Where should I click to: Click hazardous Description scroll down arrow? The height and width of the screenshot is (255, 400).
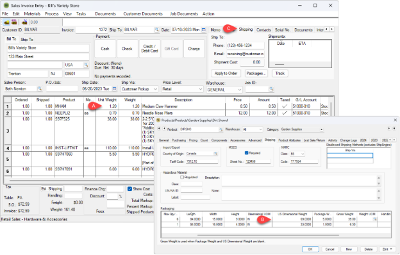coord(379,184)
